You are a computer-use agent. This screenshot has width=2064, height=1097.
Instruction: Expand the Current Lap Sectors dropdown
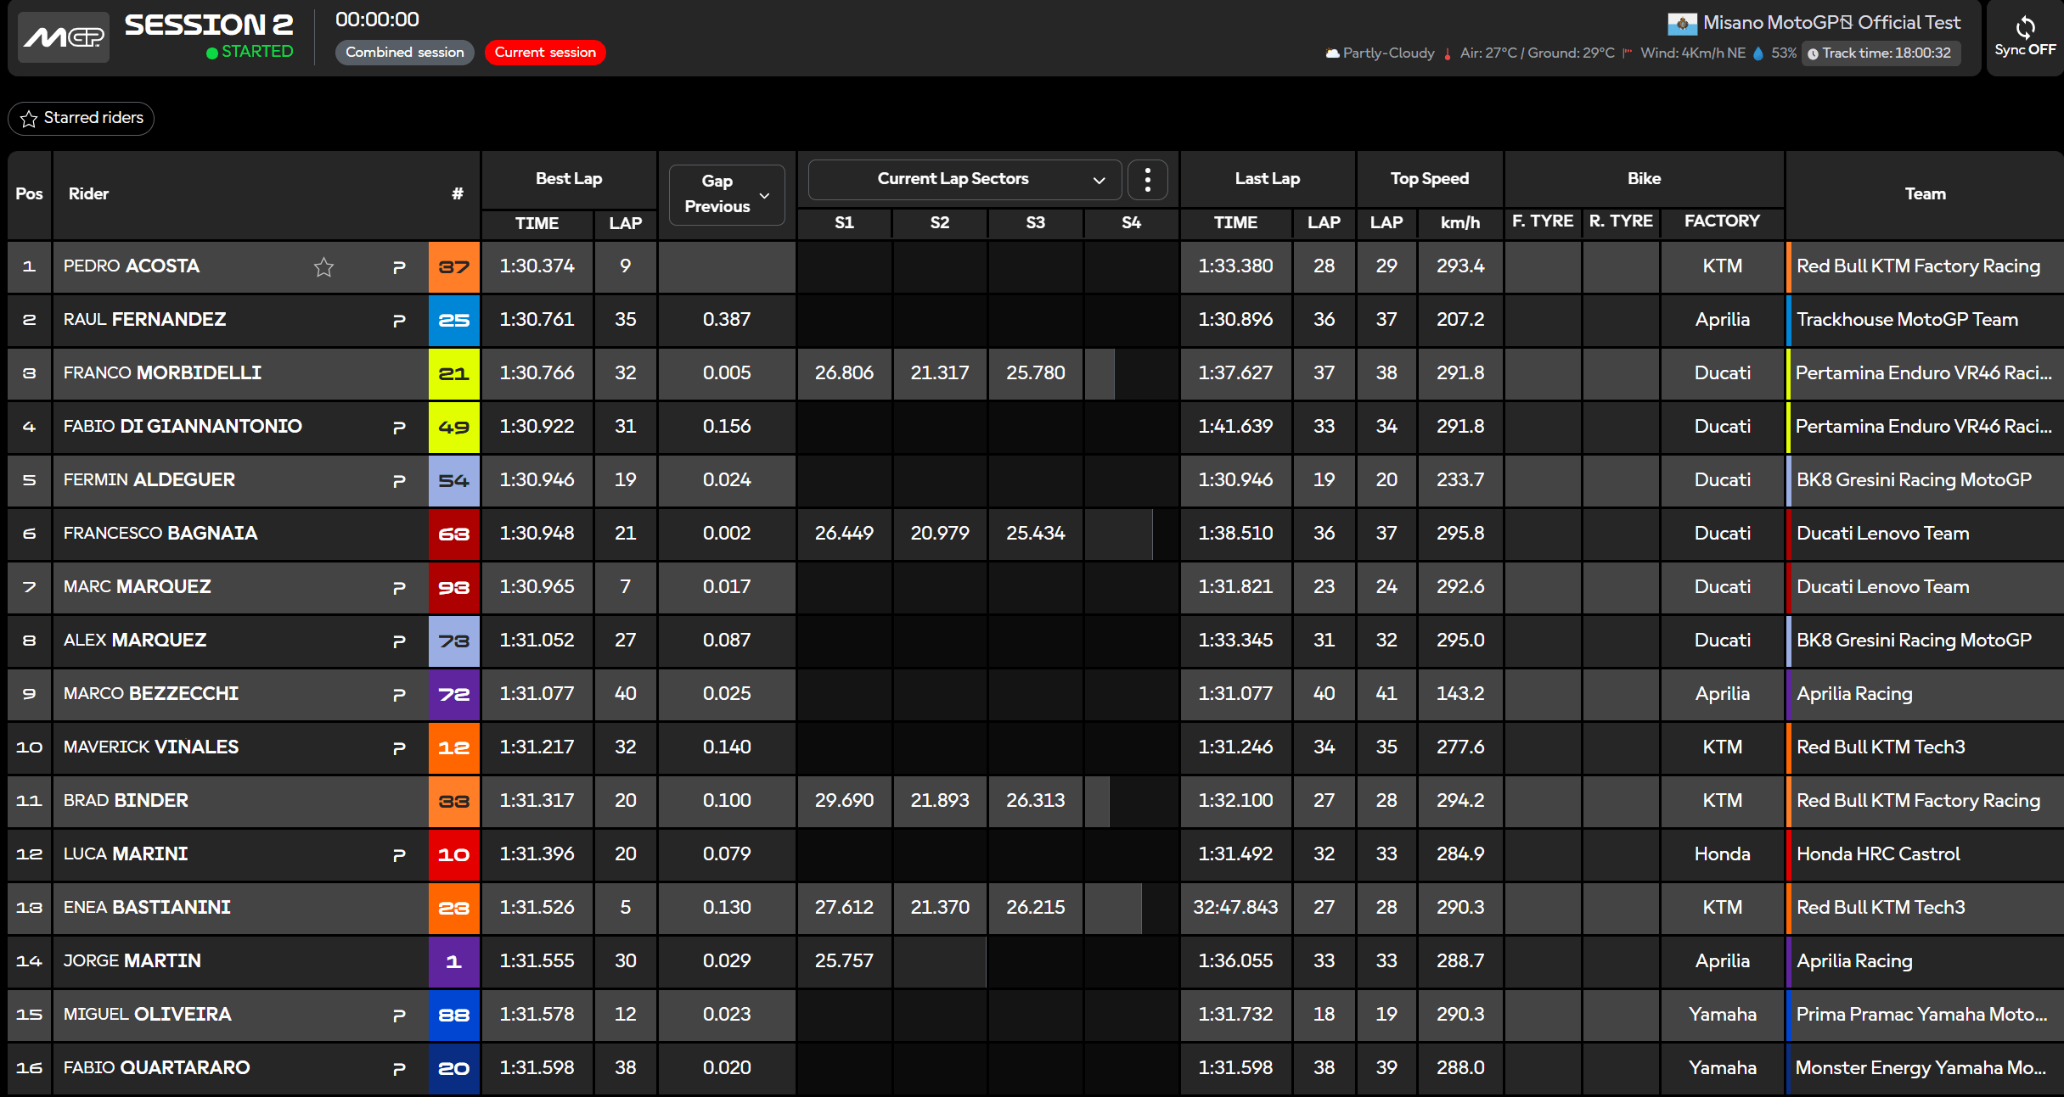[965, 179]
